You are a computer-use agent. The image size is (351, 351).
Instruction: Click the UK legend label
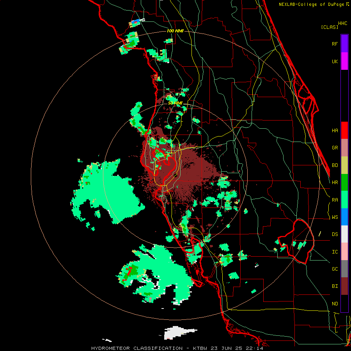click(x=335, y=61)
